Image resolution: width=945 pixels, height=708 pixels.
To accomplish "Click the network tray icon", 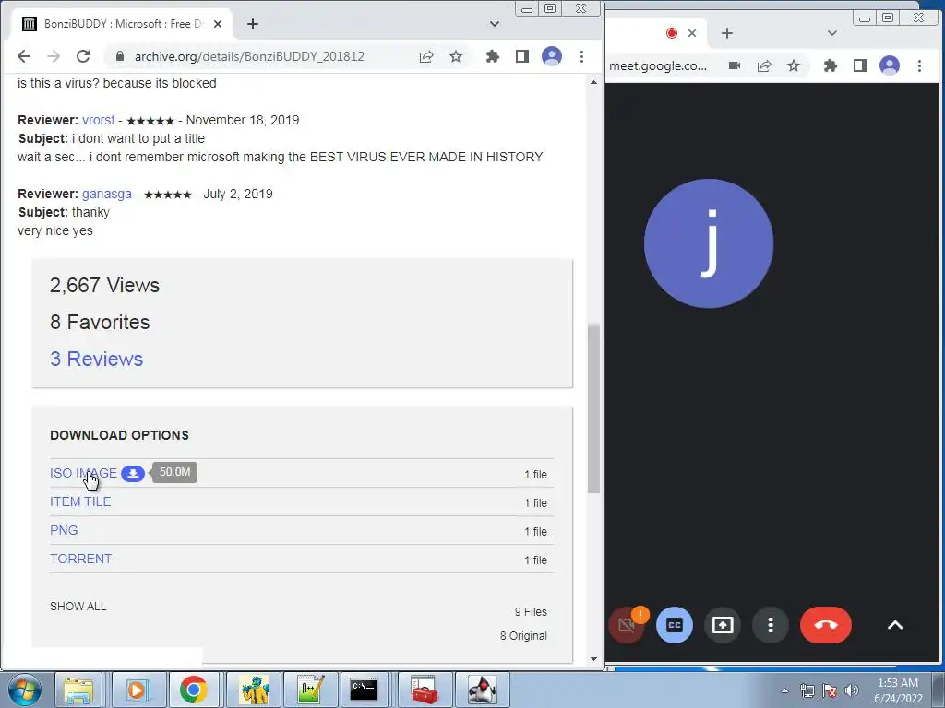I will point(807,690).
